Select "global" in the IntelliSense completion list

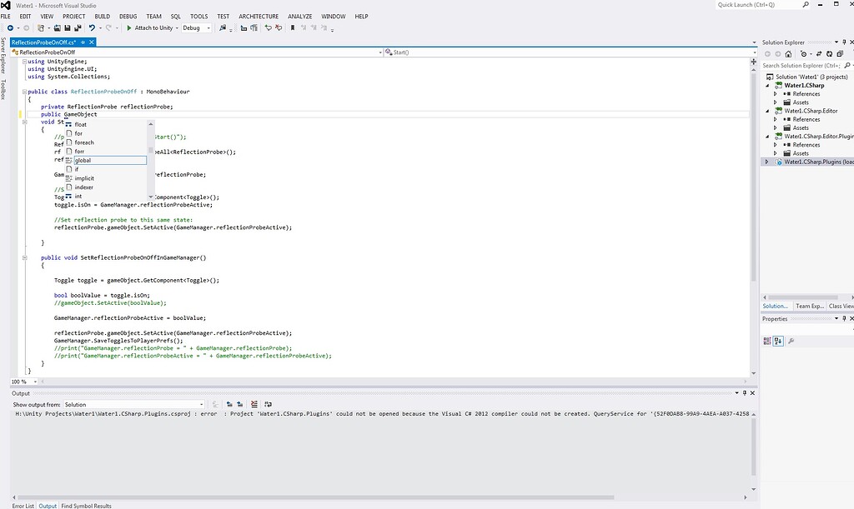(x=84, y=160)
